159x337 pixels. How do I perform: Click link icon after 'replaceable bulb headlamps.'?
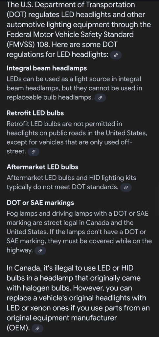coord(100,98)
